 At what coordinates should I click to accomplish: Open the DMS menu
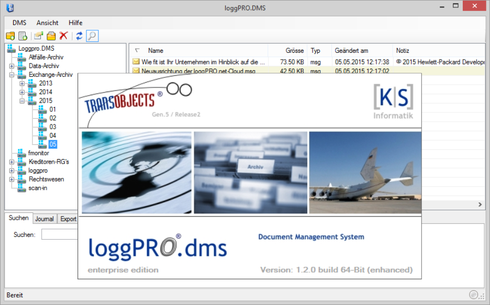click(19, 23)
